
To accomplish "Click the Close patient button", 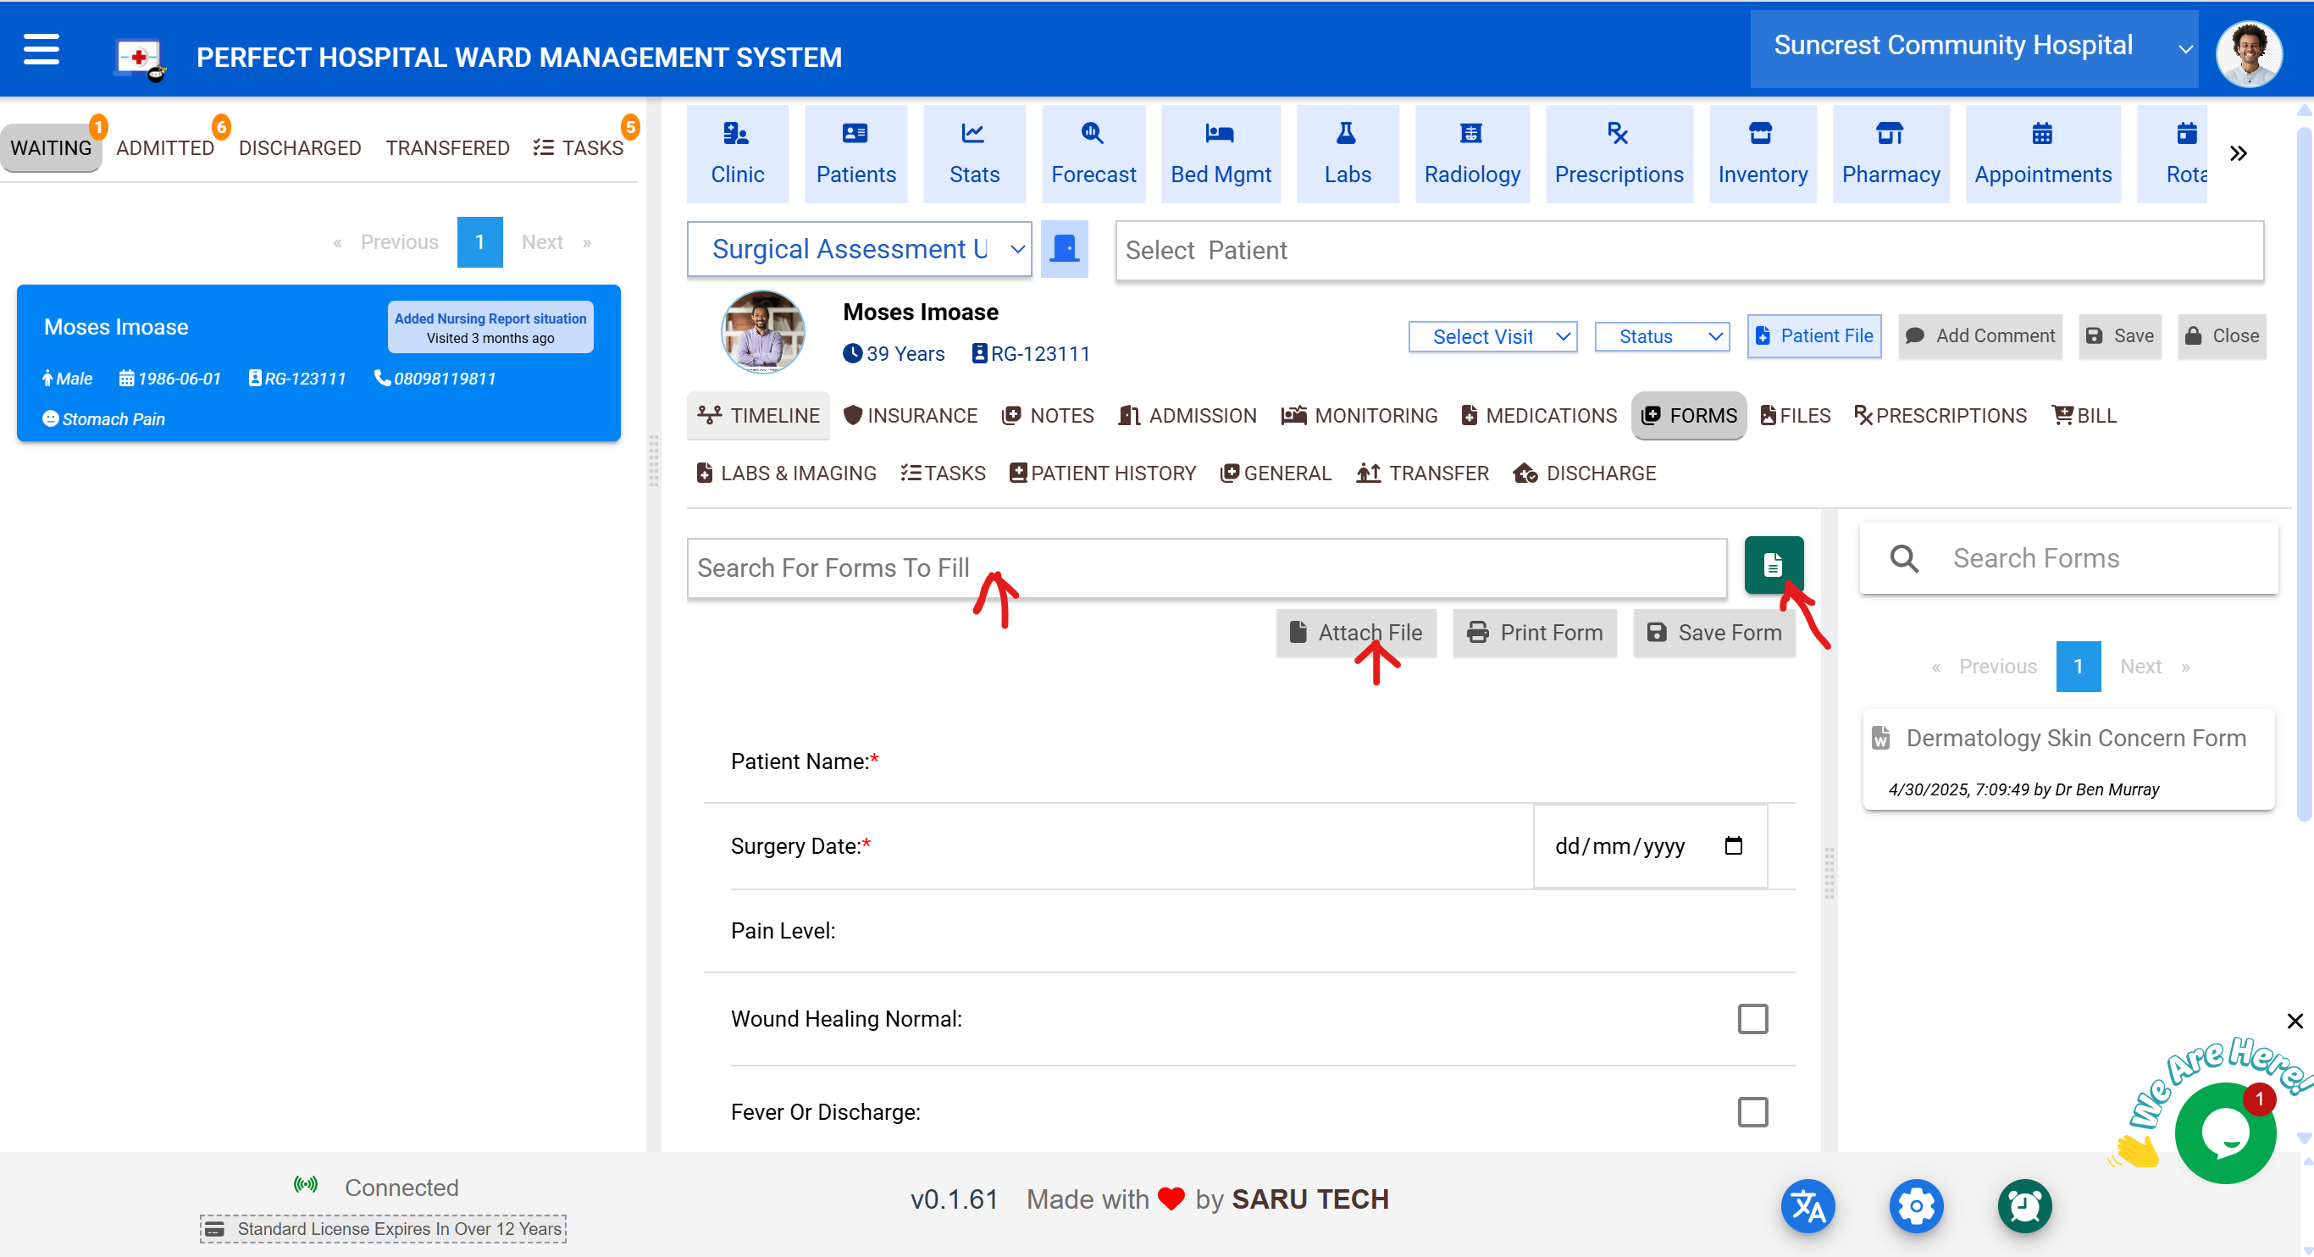I will (x=2222, y=336).
